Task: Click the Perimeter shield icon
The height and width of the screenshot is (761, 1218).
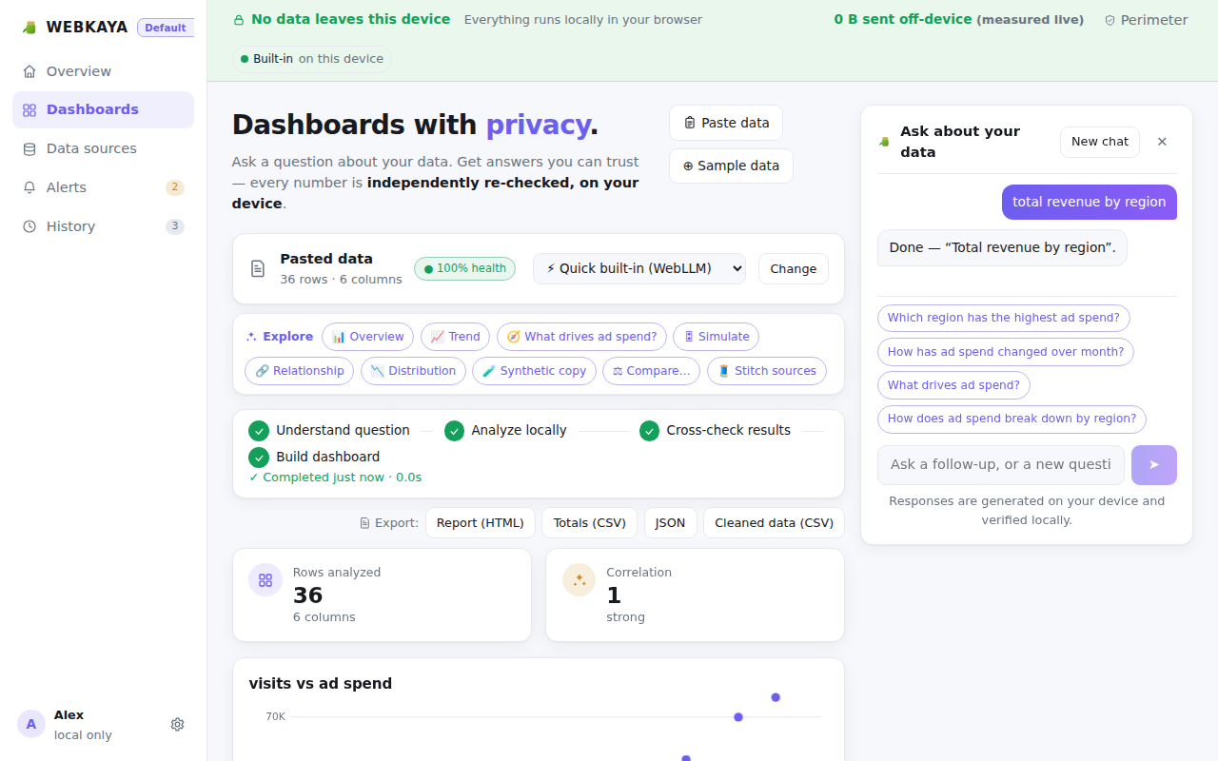Action: tap(1110, 20)
